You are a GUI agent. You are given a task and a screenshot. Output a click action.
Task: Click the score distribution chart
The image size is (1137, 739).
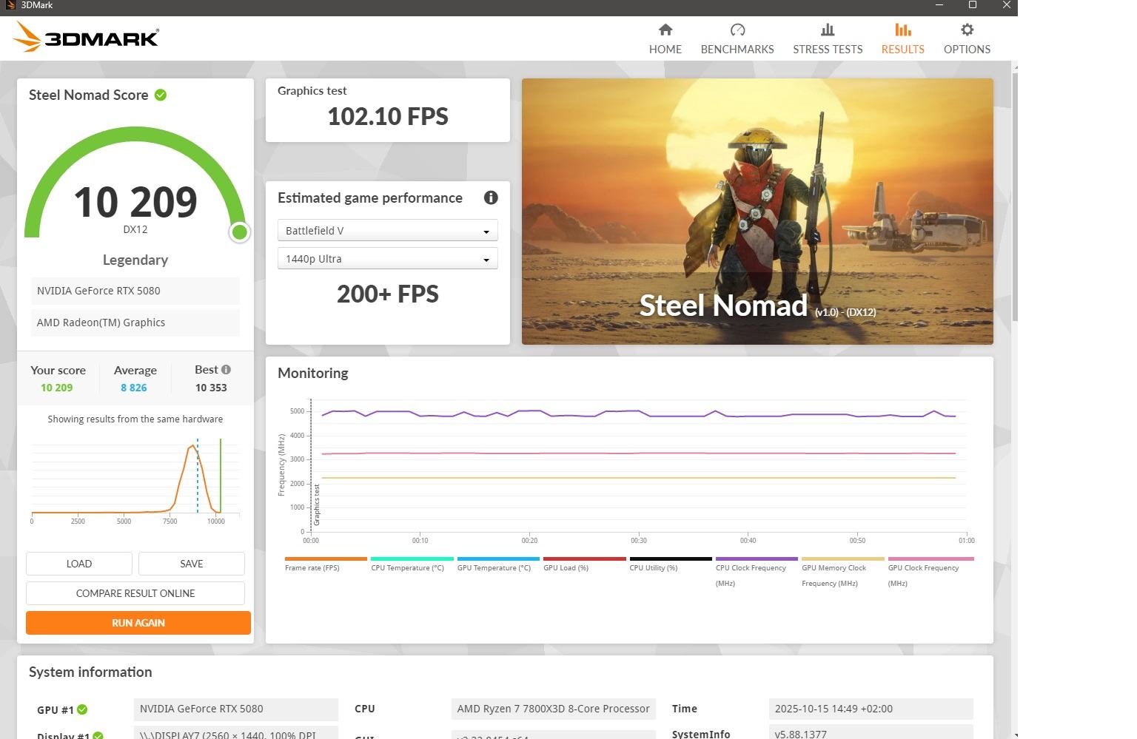pyautogui.click(x=135, y=480)
